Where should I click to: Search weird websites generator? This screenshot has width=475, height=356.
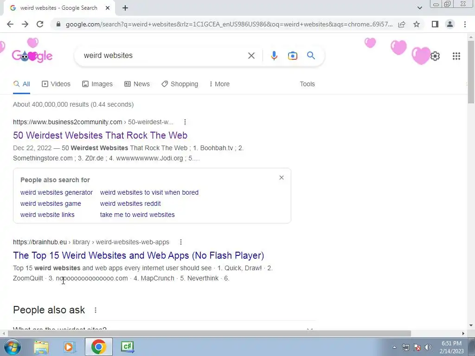tap(56, 192)
